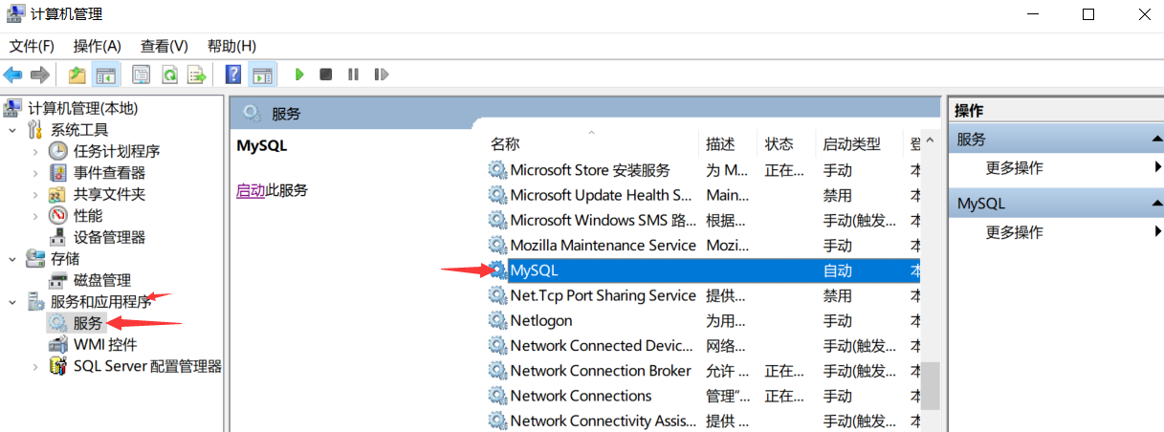Image resolution: width=1164 pixels, height=432 pixels.
Task: Open Properties from the toolbar icon
Action: tap(142, 75)
